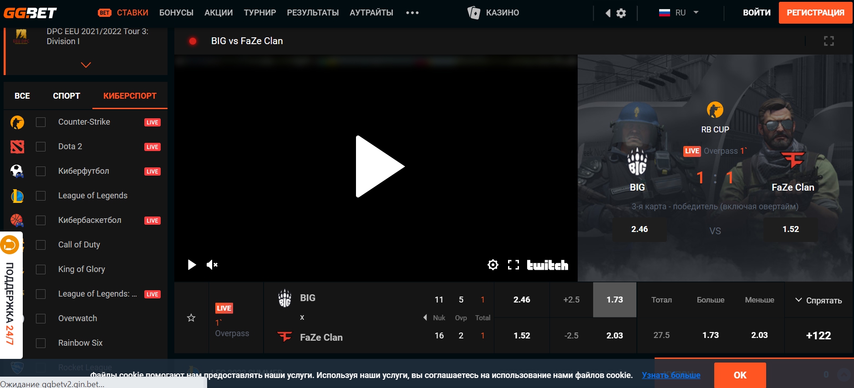This screenshot has height=388, width=854.
Task: Select the 2.46 odds for BIG
Action: (522, 300)
